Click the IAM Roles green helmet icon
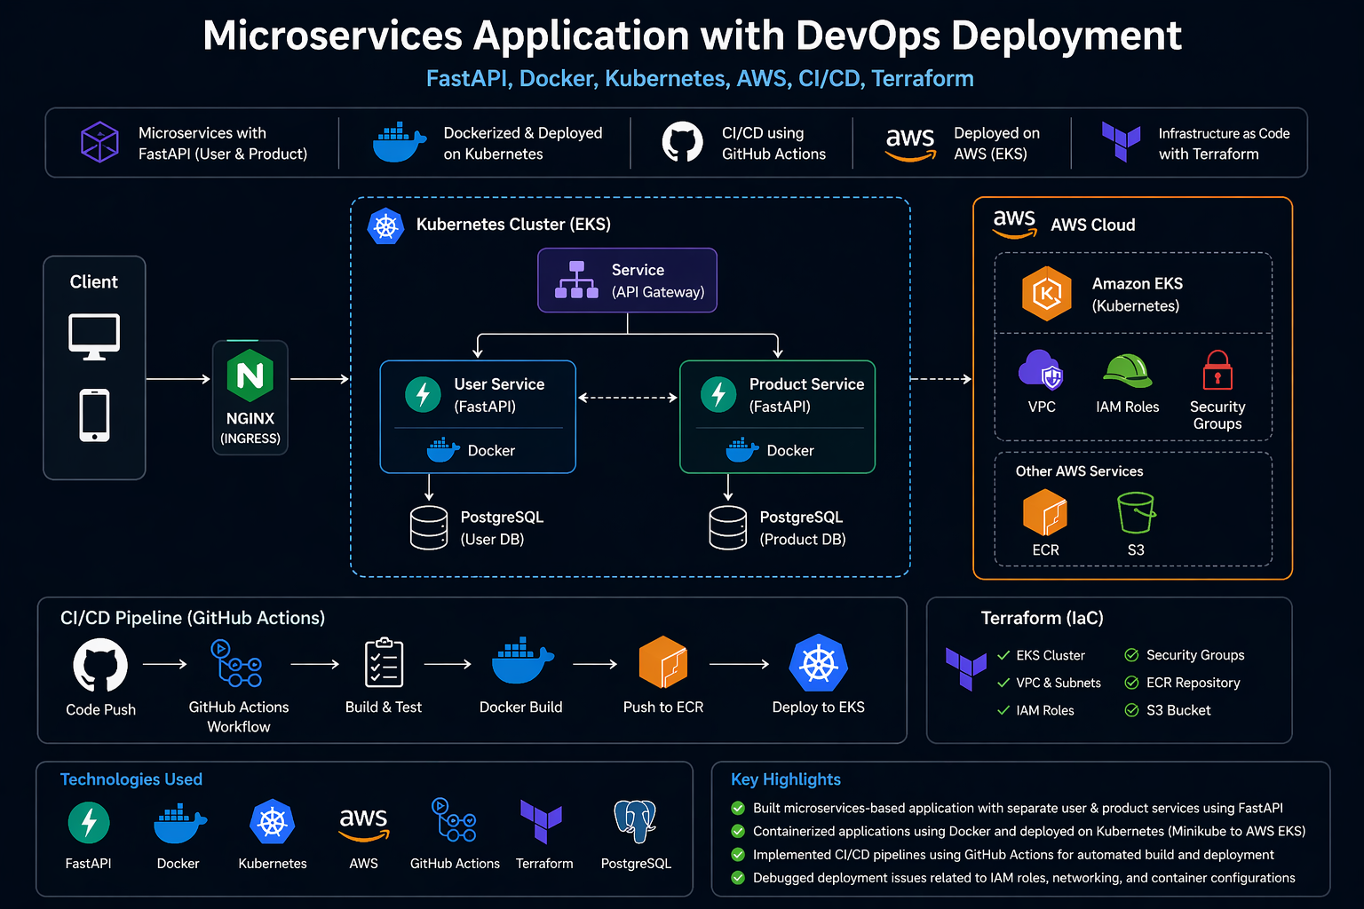This screenshot has width=1364, height=909. tap(1127, 370)
